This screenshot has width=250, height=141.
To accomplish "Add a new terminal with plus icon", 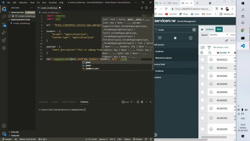I will (x=131, y=102).
